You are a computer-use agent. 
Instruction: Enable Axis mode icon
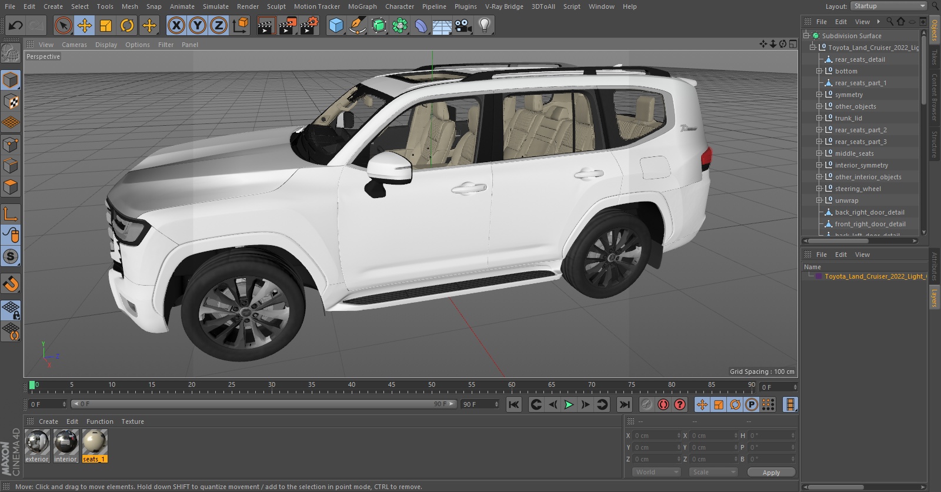click(11, 214)
